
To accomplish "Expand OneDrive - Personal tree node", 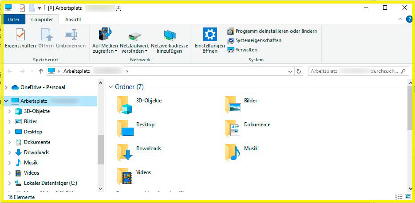I will coord(6,87).
